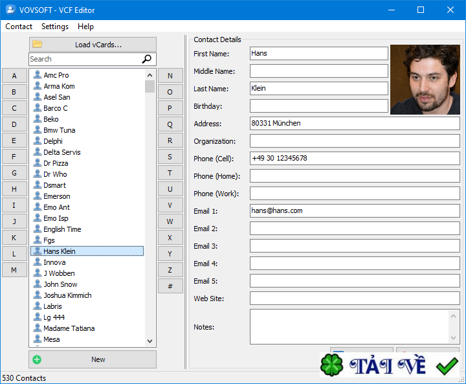Click the Birthday input field

[x=318, y=106]
